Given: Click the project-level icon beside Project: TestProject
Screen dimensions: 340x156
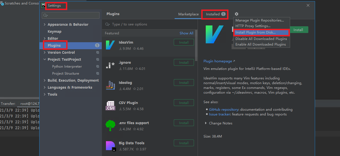Looking at the screenshot, I should coord(98,59).
